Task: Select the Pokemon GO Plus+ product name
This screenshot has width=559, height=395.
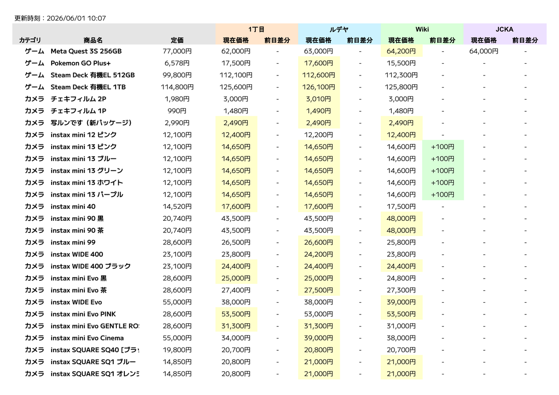Action: [81, 63]
